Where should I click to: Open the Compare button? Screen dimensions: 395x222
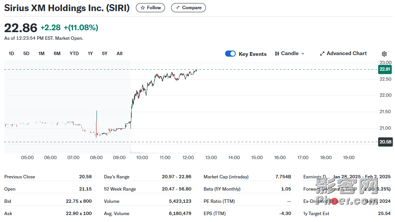click(x=188, y=8)
